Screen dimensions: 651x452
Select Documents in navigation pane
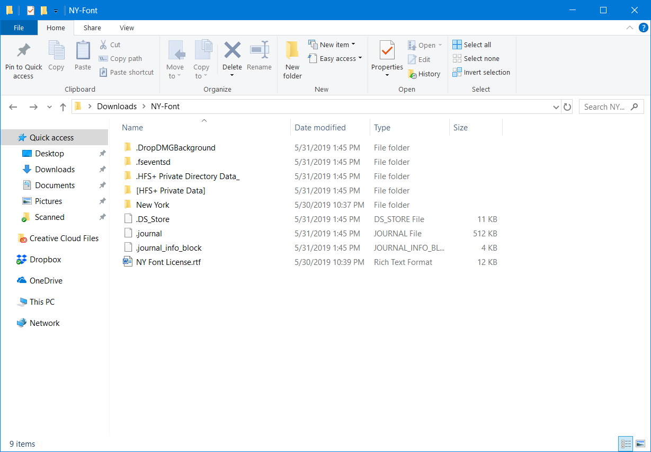[54, 185]
